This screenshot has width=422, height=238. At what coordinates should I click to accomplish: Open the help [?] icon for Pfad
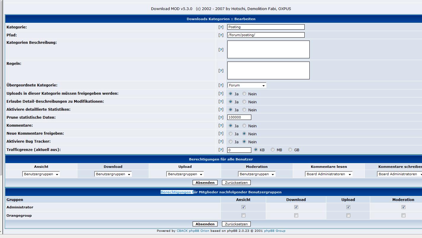[221, 35]
